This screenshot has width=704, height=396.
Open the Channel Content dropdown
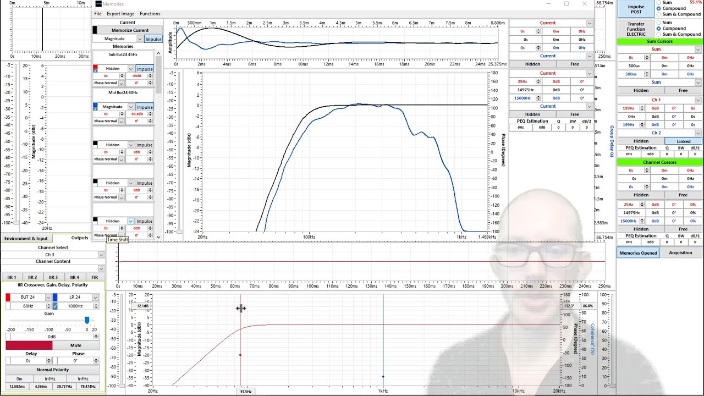tap(101, 268)
